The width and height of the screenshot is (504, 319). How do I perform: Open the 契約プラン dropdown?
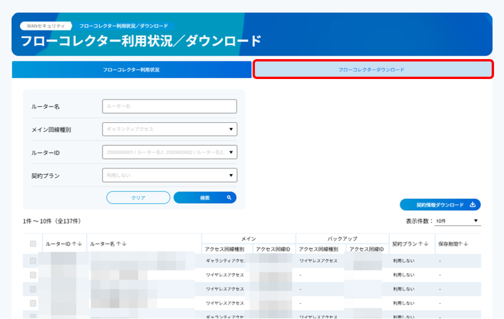click(x=169, y=175)
